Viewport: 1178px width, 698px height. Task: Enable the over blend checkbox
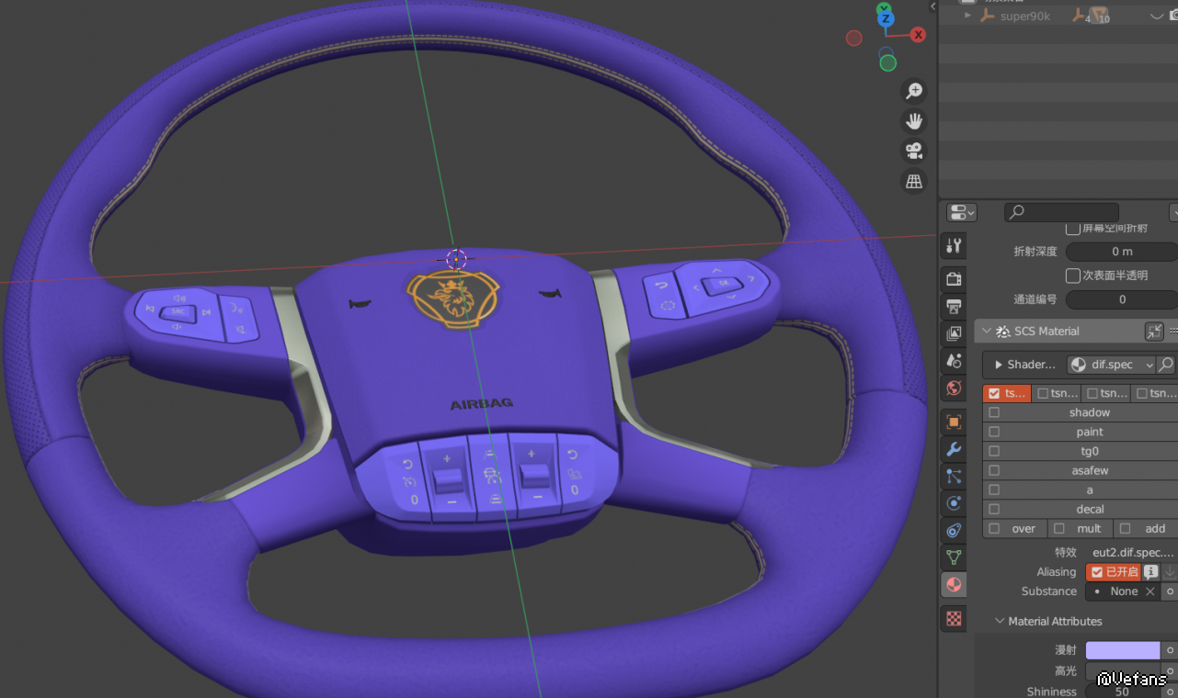(994, 528)
